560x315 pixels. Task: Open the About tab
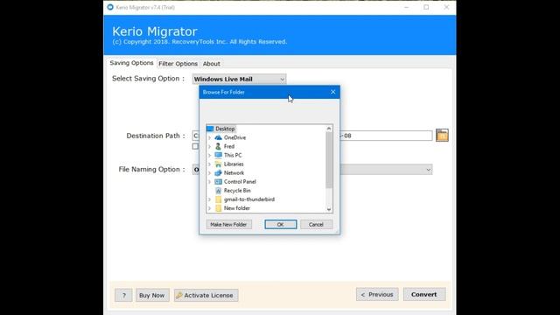coord(212,64)
